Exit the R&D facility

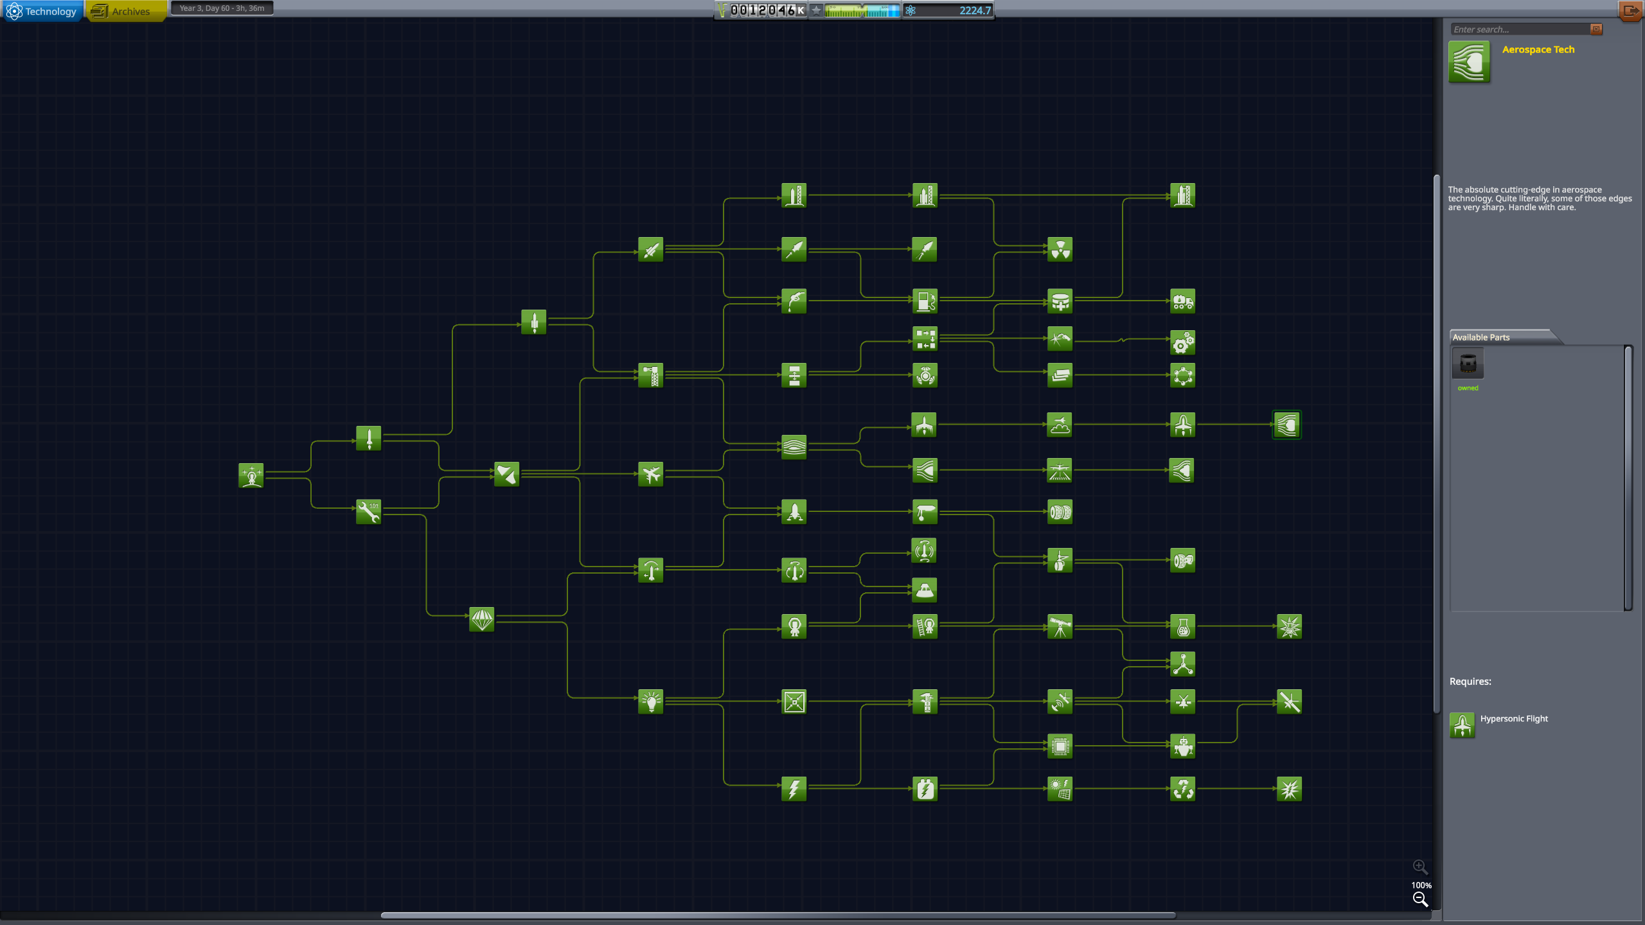1630,11
